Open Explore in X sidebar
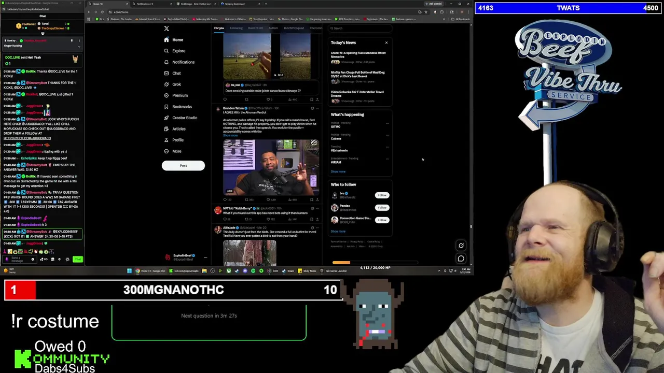664x373 pixels. click(x=175, y=51)
